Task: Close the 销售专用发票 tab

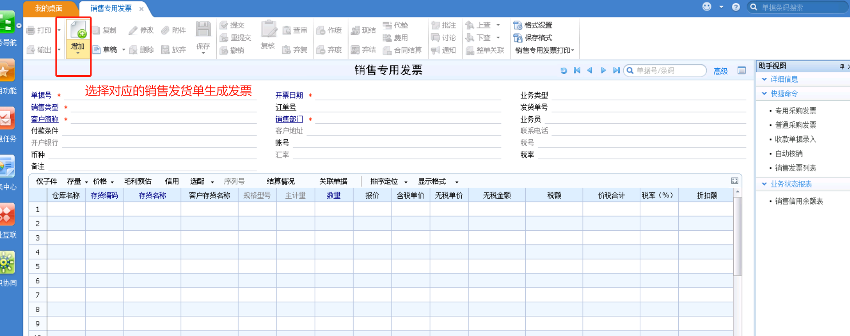Action: tap(142, 9)
